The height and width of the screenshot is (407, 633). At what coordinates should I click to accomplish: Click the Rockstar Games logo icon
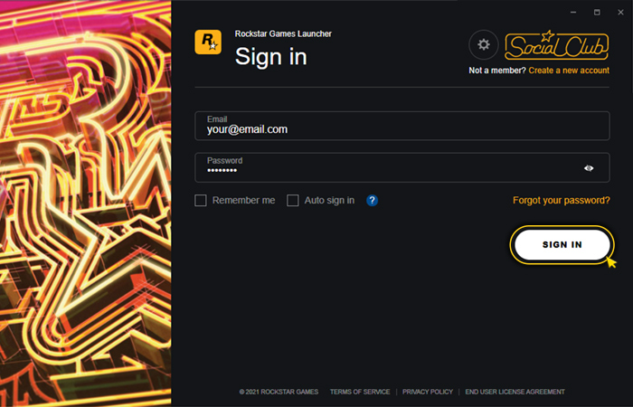pyautogui.click(x=208, y=43)
